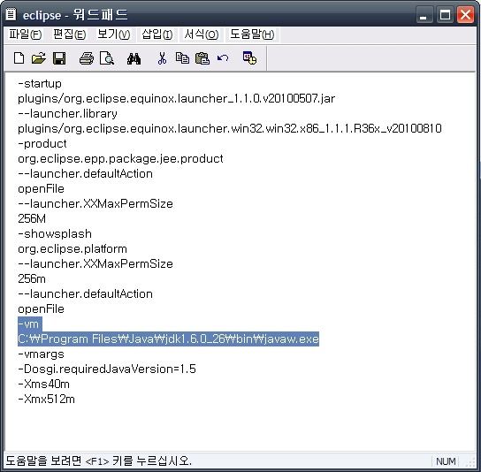Image resolution: width=481 pixels, height=472 pixels.
Task: Maximize the eclipse WordPad window
Action: [x=445, y=14]
